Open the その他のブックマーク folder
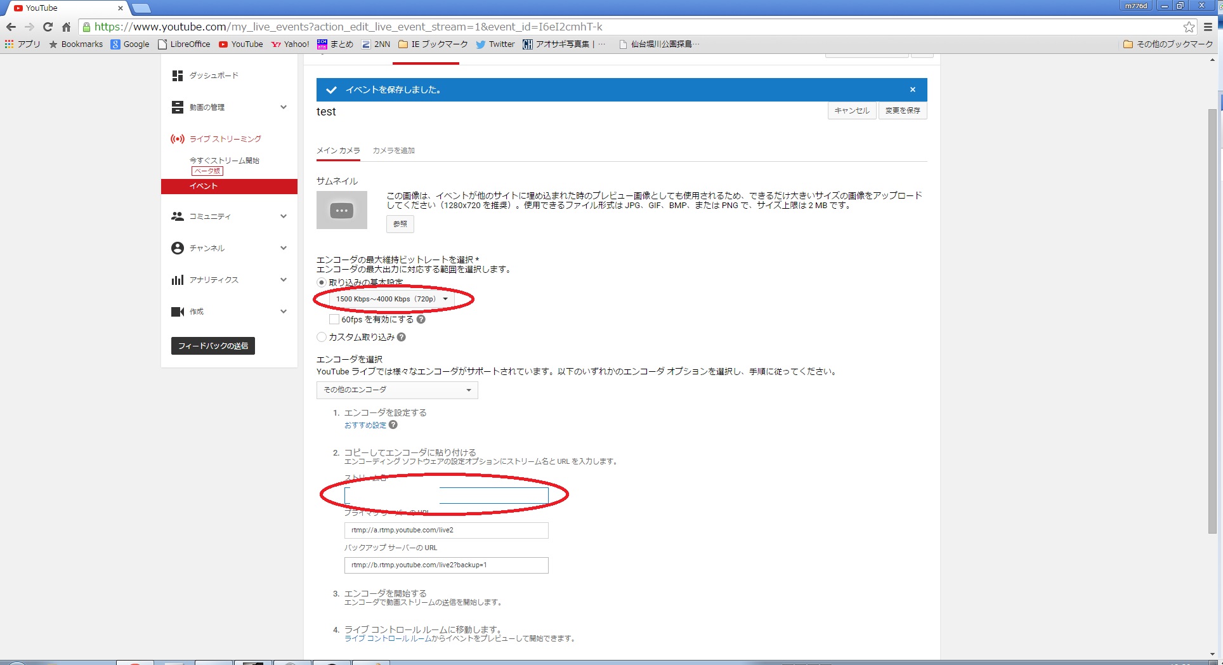 [x=1168, y=44]
